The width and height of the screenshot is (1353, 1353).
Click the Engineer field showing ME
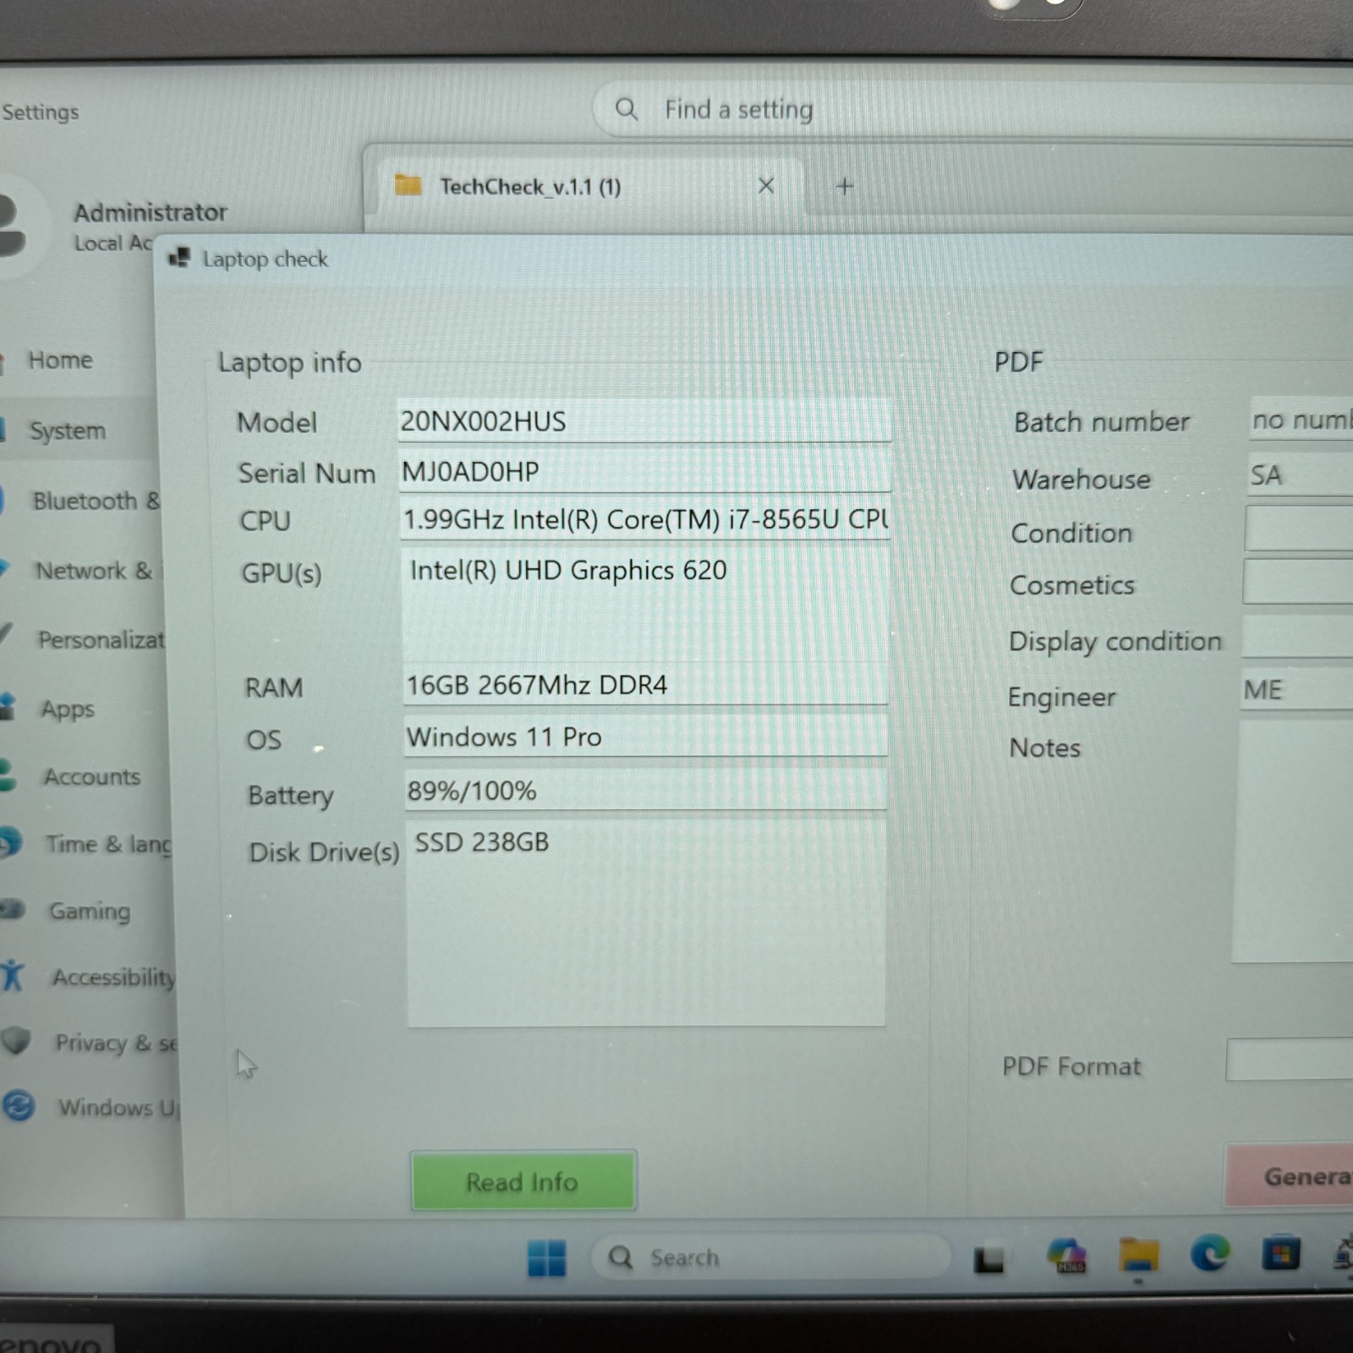(x=1296, y=690)
